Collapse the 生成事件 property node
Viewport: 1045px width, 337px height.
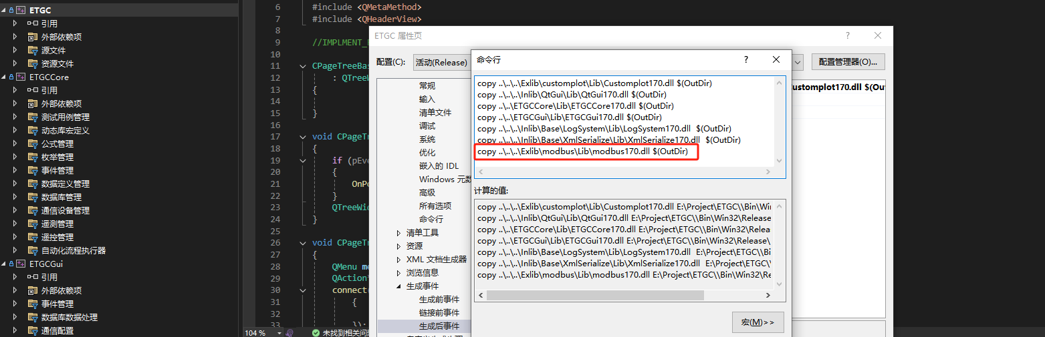point(399,286)
